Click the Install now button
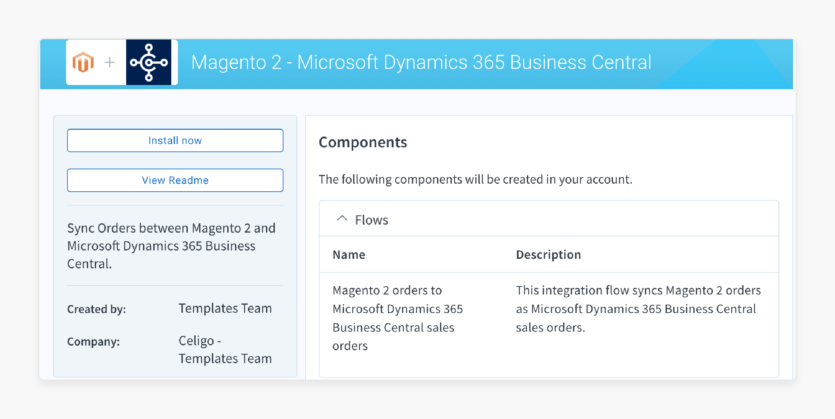835x419 pixels. point(175,140)
